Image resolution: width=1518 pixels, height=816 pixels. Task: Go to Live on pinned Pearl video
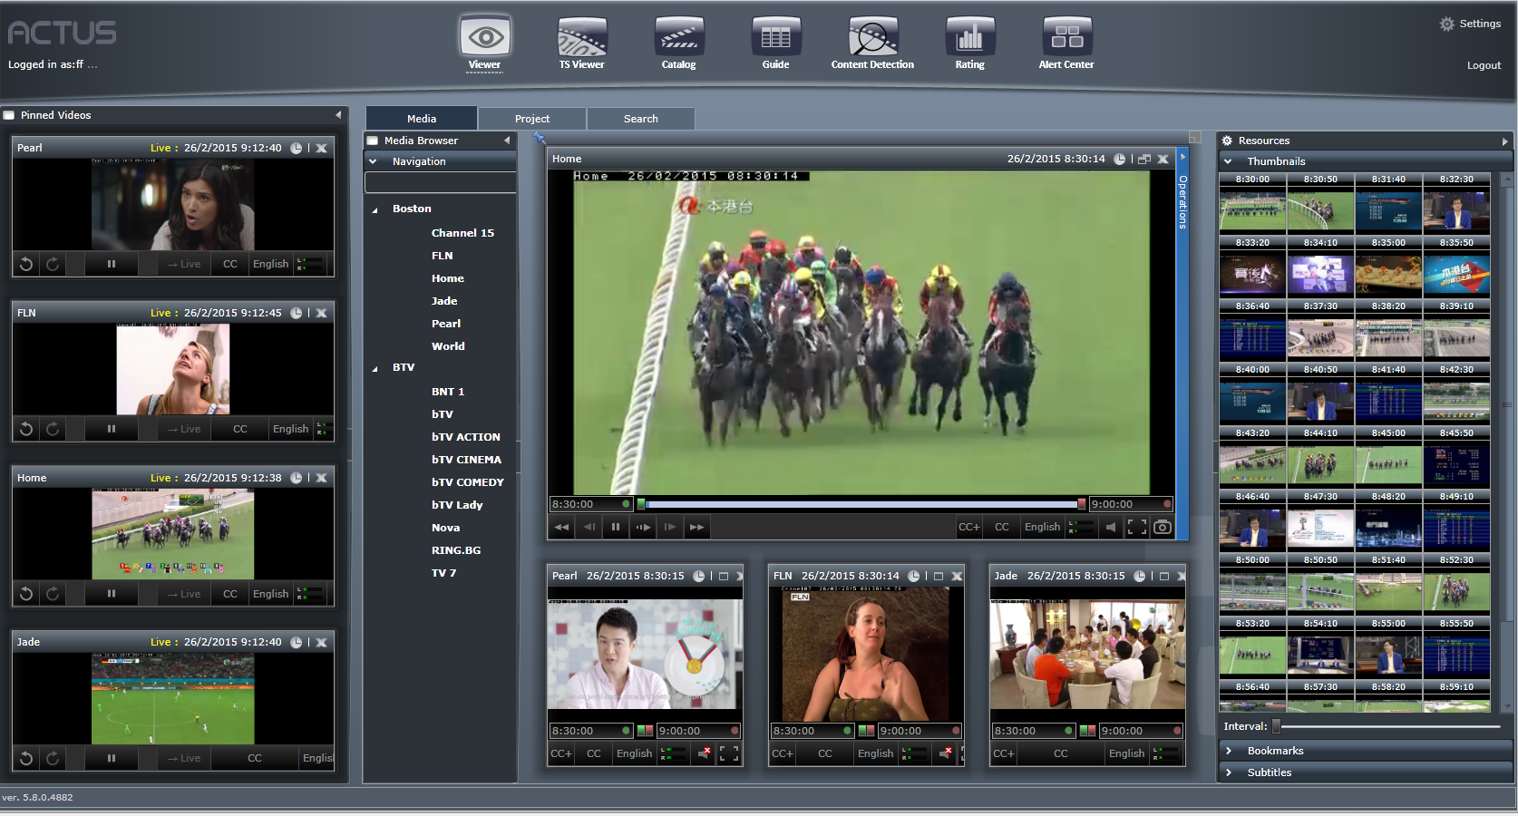pos(184,264)
